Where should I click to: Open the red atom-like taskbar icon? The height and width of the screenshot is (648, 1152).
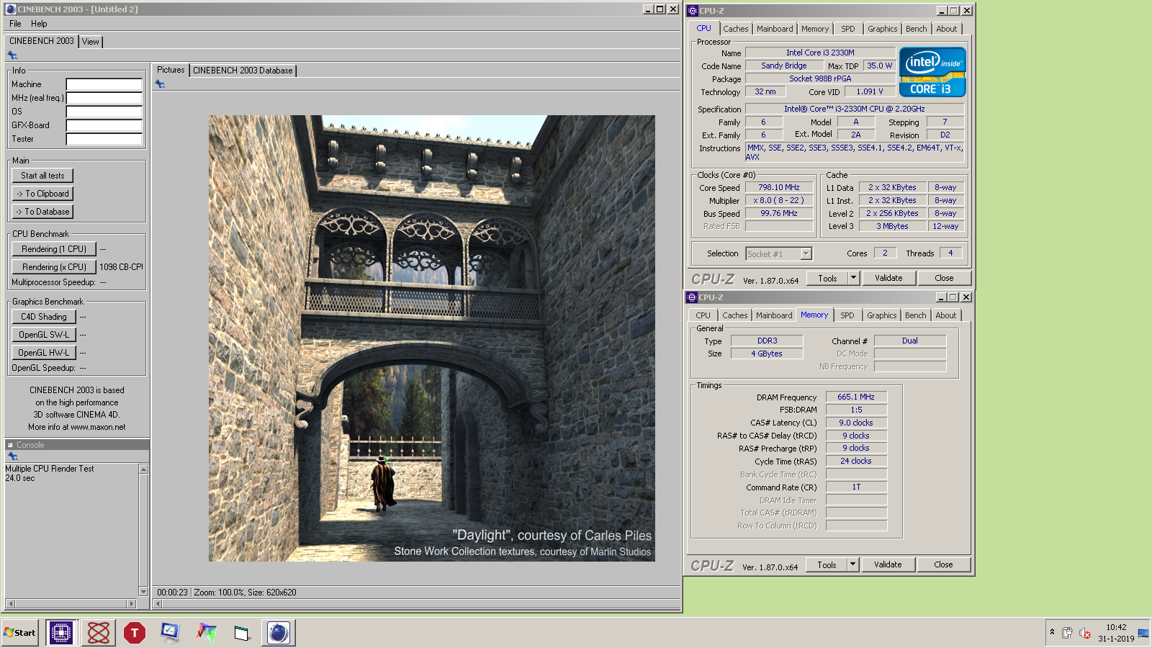(x=99, y=633)
